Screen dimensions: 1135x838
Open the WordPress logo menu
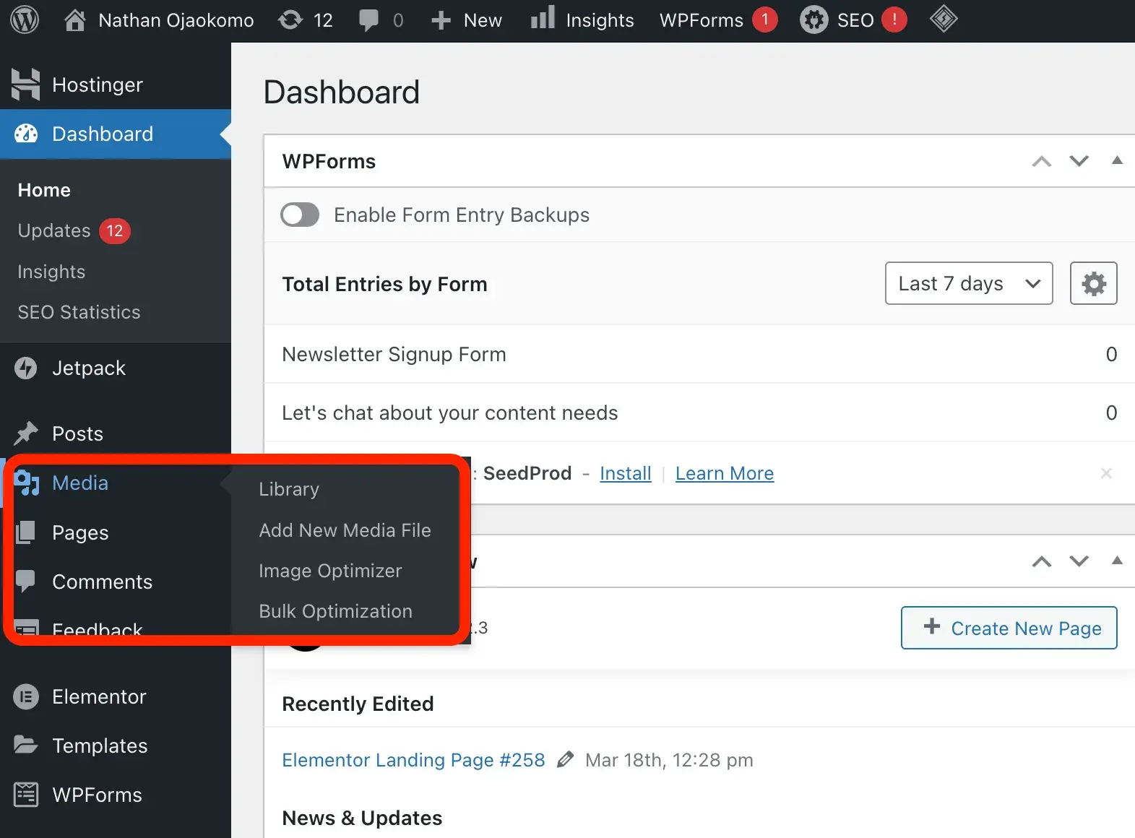(x=25, y=20)
